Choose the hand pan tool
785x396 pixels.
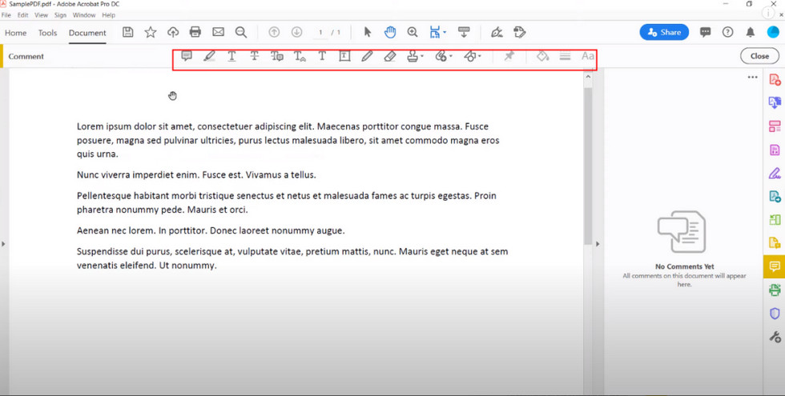point(390,33)
